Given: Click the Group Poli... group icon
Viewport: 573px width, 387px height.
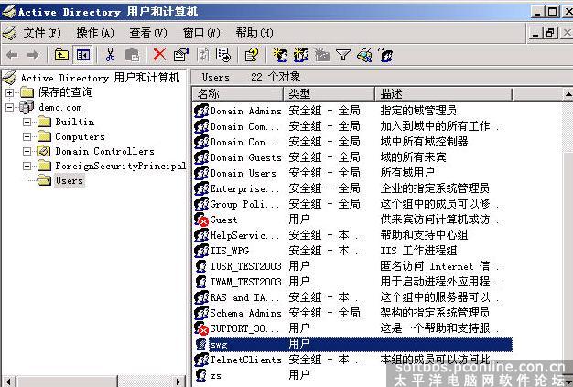Looking at the screenshot, I should (201, 204).
